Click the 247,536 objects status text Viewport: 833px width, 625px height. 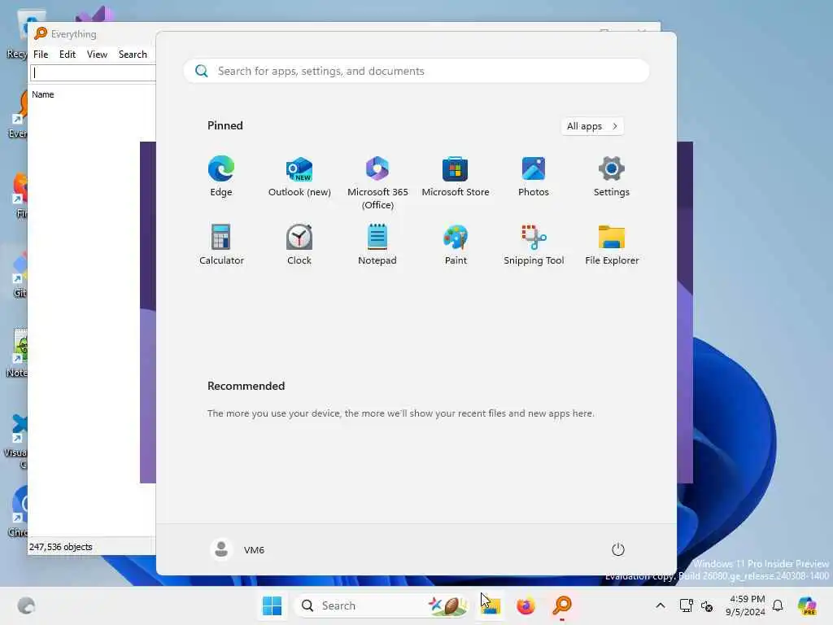(60, 547)
